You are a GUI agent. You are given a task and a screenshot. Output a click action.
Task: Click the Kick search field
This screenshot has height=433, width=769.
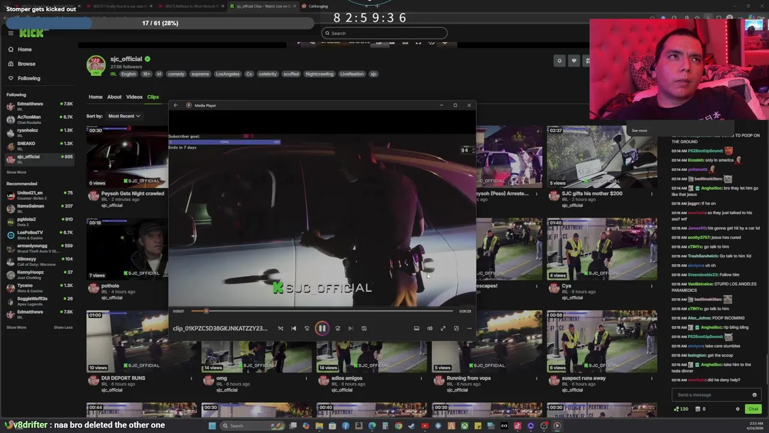tap(384, 33)
